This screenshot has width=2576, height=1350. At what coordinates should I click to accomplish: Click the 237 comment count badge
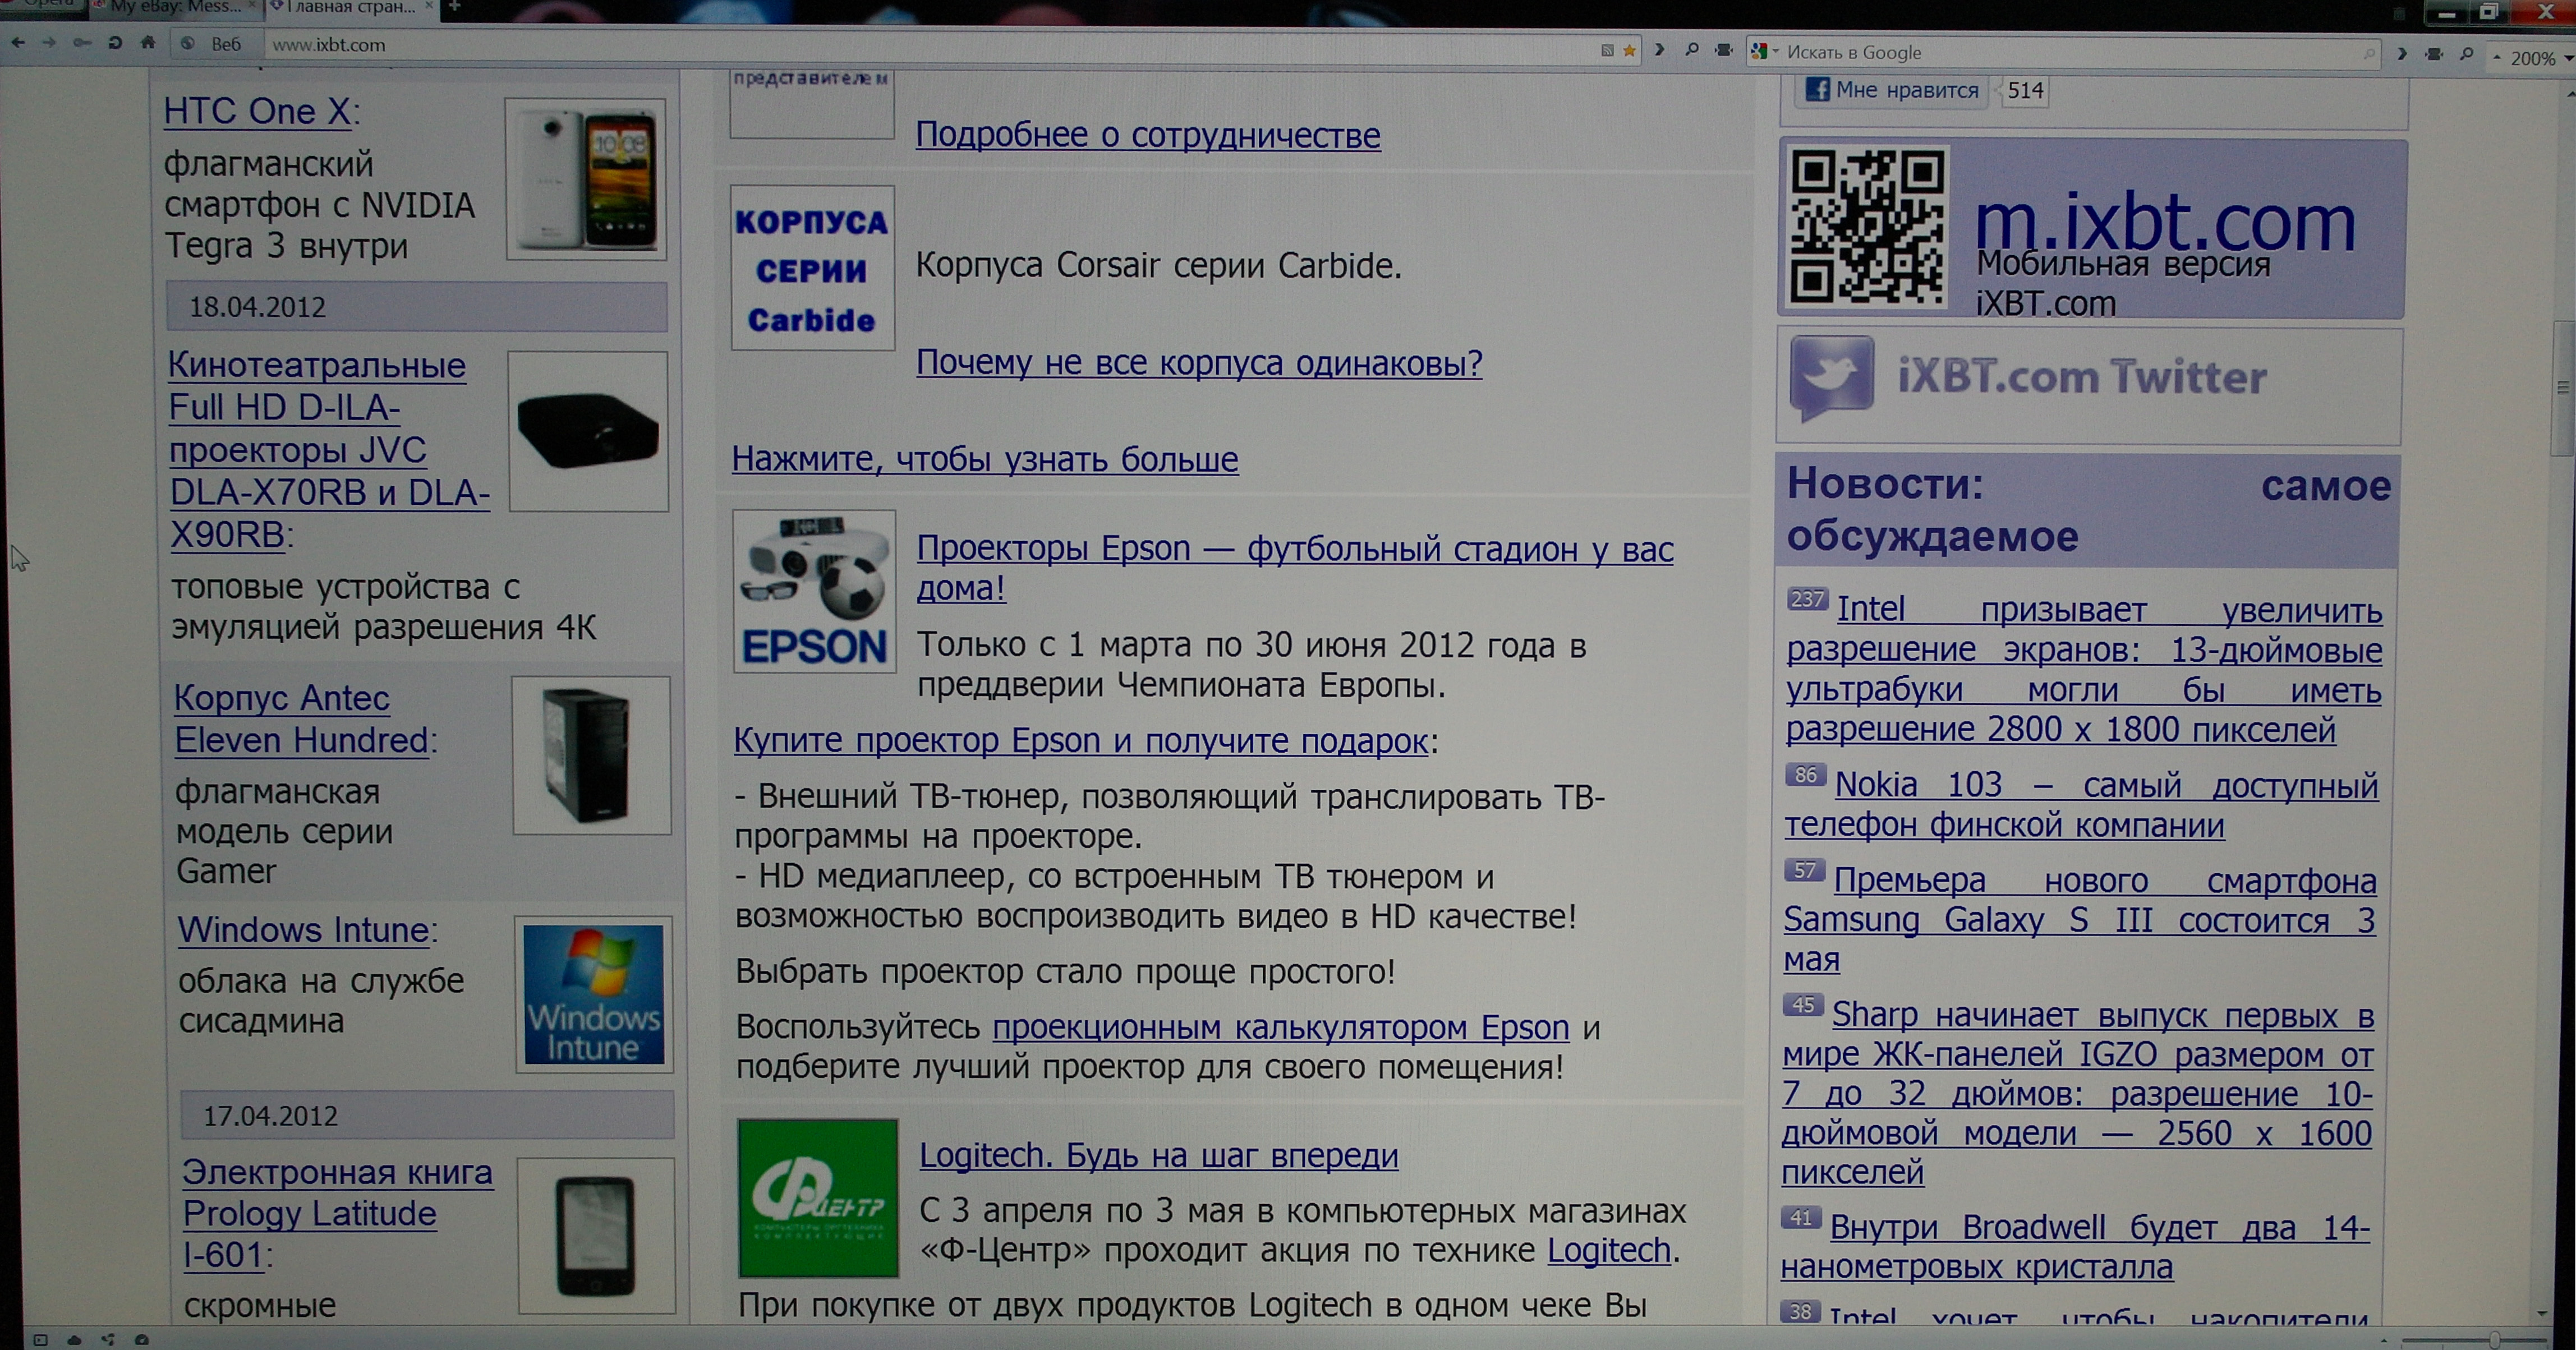tap(1807, 599)
